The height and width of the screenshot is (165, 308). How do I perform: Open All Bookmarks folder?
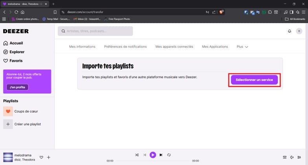tap(295, 19)
